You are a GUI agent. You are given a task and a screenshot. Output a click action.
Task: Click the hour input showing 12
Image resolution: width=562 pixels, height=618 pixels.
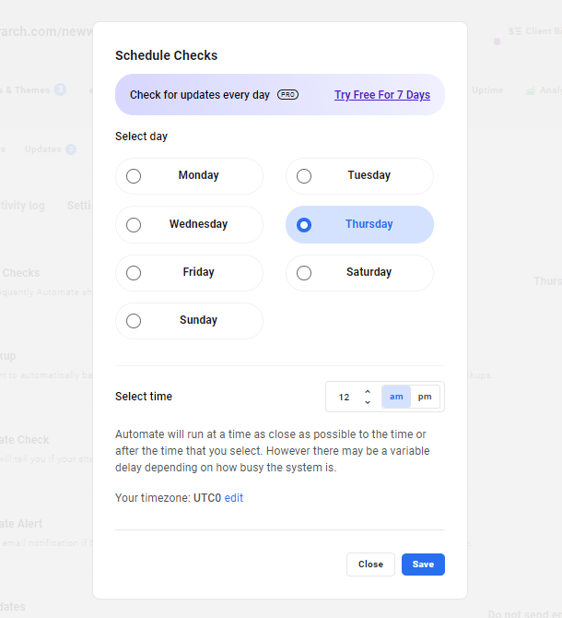(x=344, y=397)
